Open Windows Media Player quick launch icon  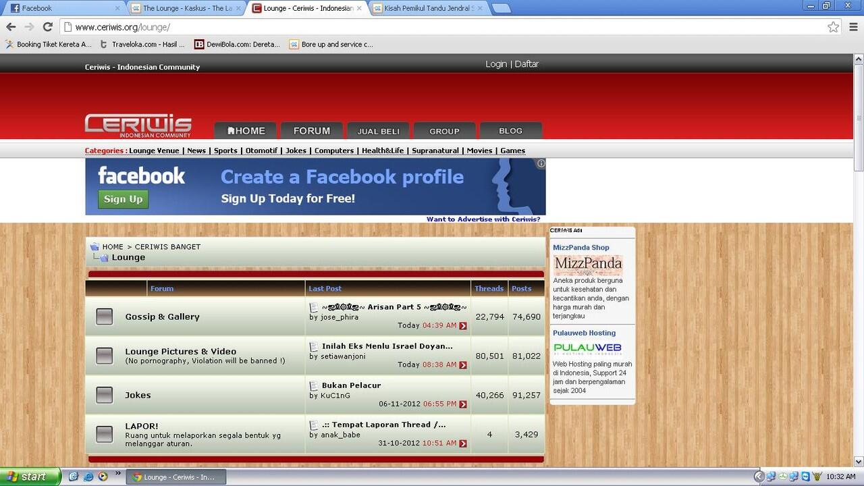103,477
